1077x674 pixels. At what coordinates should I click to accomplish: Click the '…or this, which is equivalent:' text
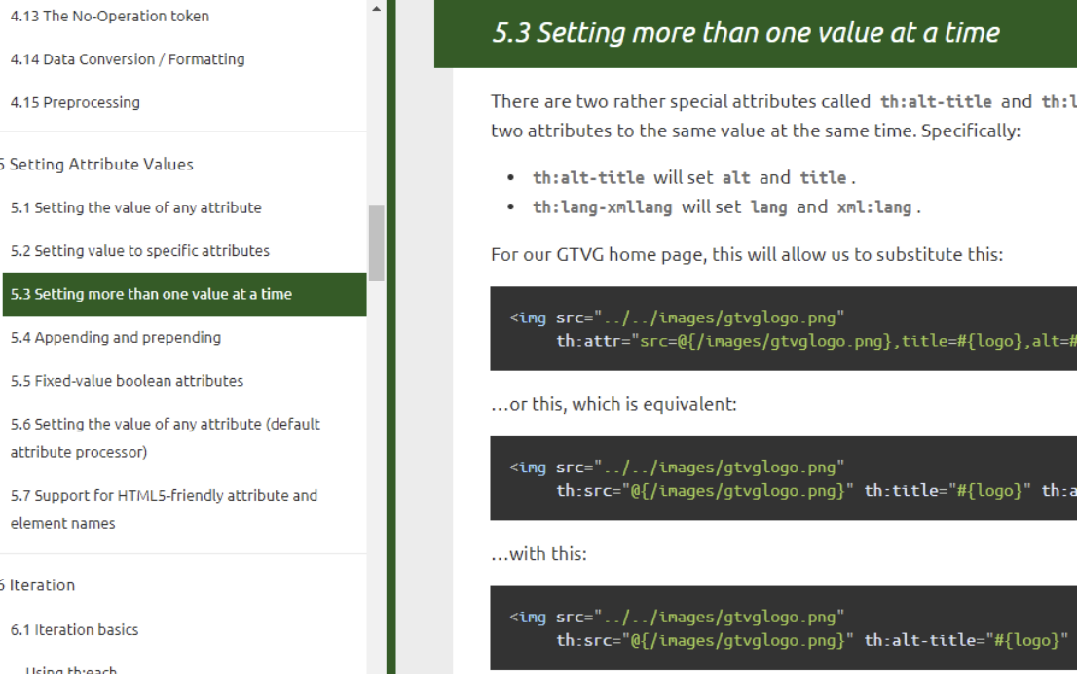tap(614, 404)
